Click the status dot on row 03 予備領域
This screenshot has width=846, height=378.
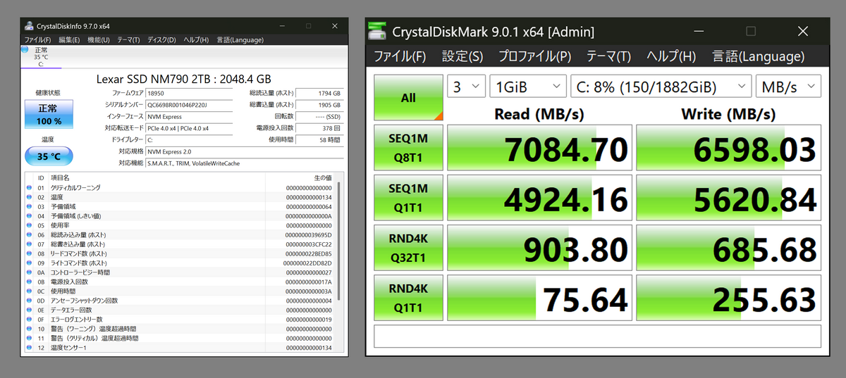click(x=29, y=207)
